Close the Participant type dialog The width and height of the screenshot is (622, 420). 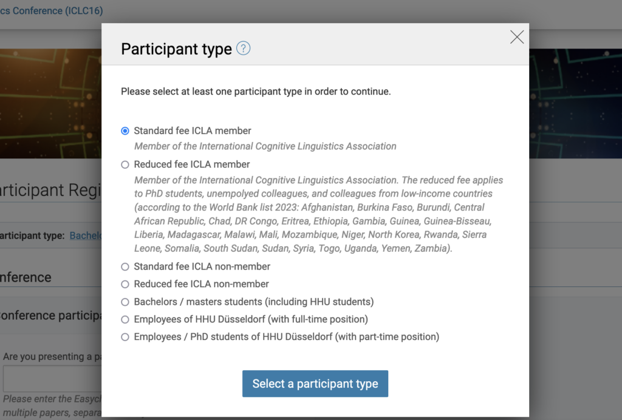tap(517, 37)
